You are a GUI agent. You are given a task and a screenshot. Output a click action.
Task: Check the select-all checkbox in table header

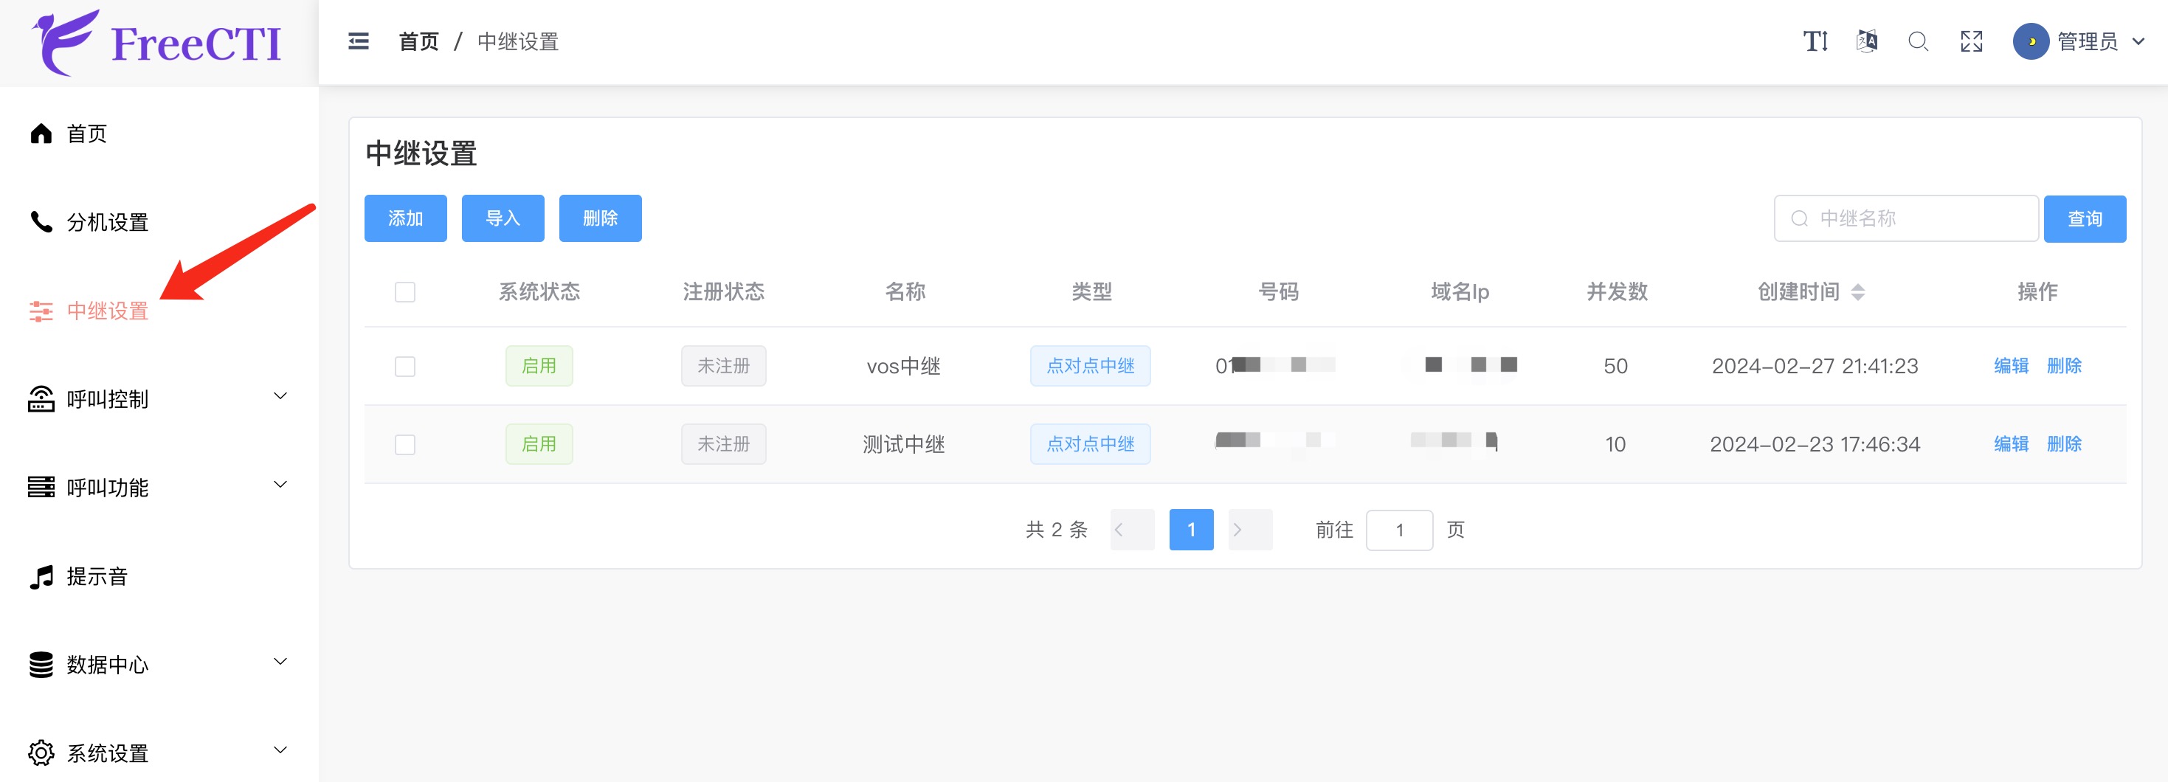[405, 291]
